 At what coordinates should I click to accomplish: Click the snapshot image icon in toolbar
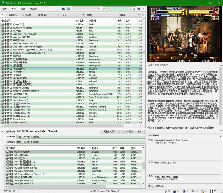click(x=68, y=9)
